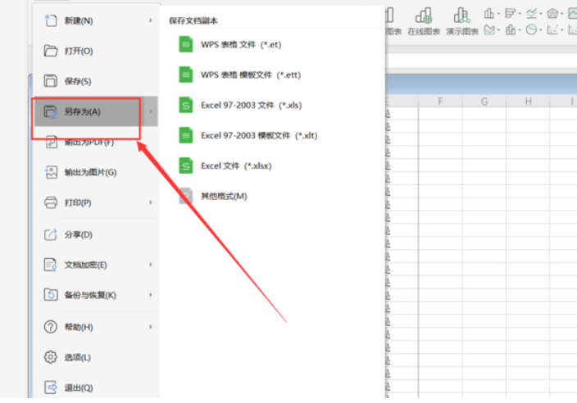Viewport: 577px width, 403px height.
Task: Open the 分享(D) share option
Action: [96, 234]
